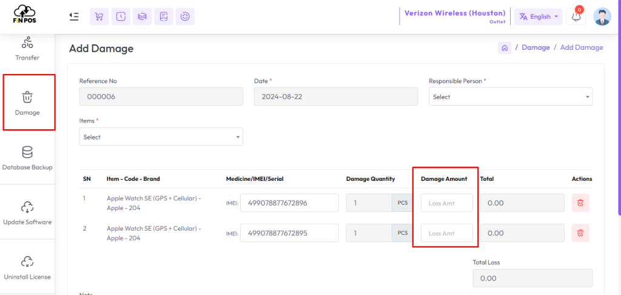
Task: Click the Actions column header
Action: [582, 179]
